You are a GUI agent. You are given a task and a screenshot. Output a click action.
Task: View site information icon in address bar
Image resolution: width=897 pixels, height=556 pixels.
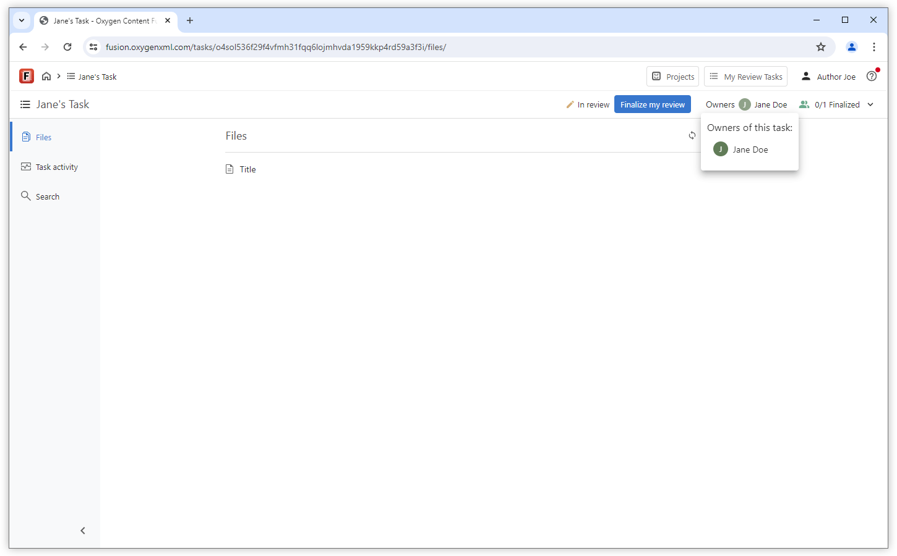(x=93, y=47)
